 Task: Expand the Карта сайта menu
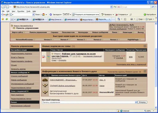(x=19, y=32)
